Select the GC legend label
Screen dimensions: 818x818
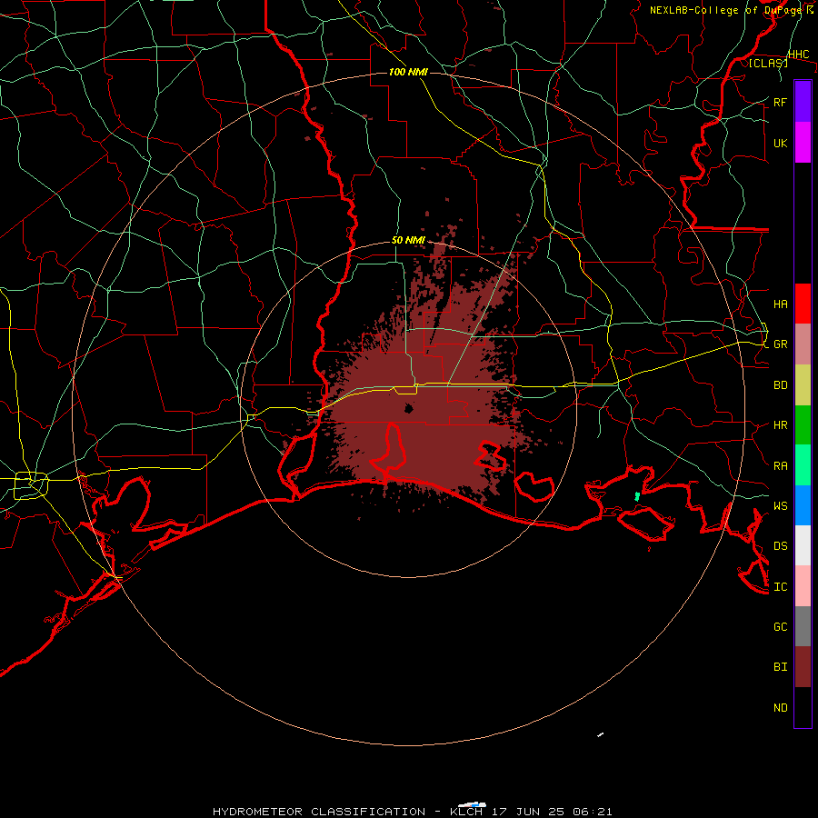click(780, 626)
